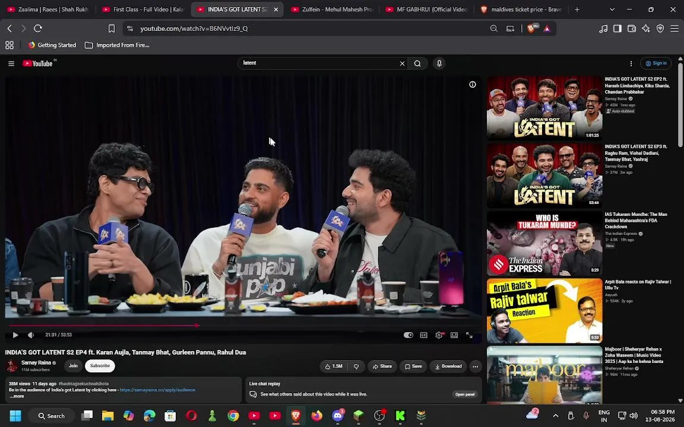
Task: Open YouTube settings three-dot menu
Action: tap(631, 63)
